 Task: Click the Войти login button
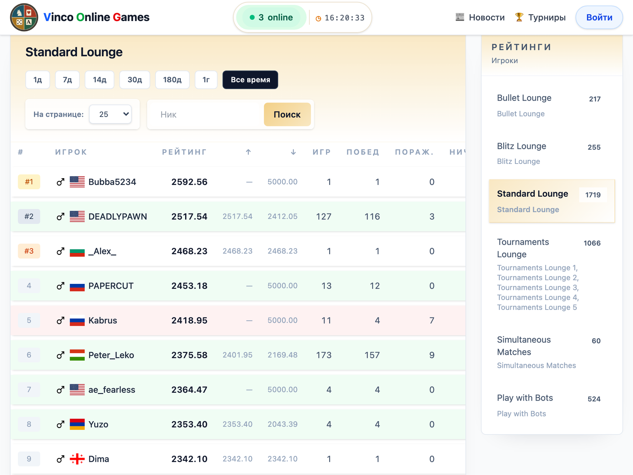tap(599, 17)
